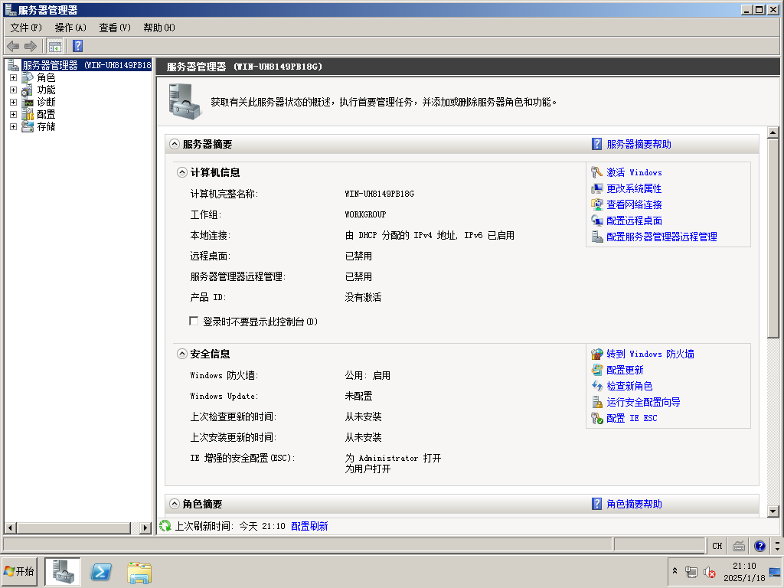Click the help icon beside 角色摘要帮助

(x=596, y=504)
